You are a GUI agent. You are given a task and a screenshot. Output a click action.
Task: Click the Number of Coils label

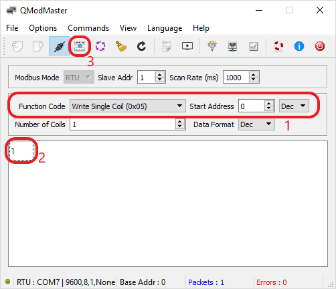(40, 124)
